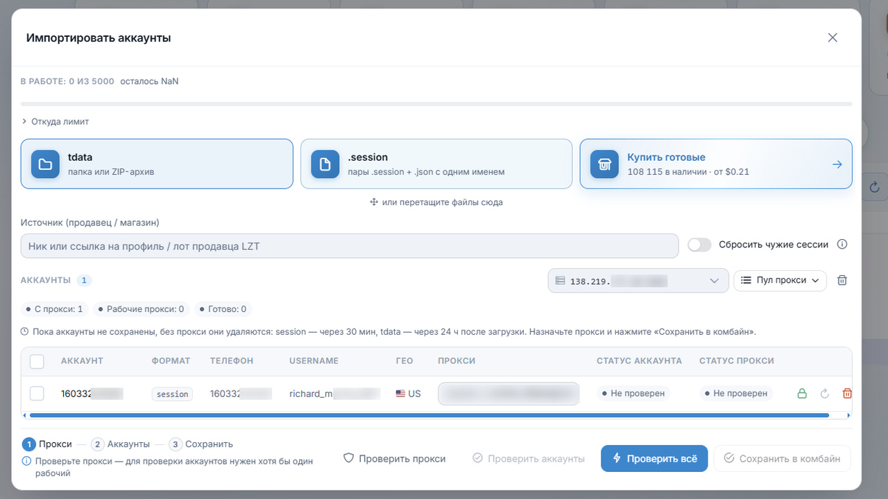Click the richard_m username cell
This screenshot has height=499, width=888.
click(335, 394)
